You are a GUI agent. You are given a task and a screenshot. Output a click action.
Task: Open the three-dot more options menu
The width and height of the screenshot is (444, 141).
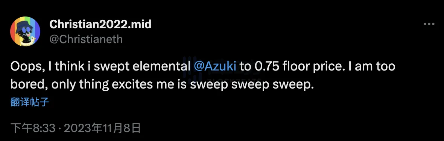pos(429,24)
